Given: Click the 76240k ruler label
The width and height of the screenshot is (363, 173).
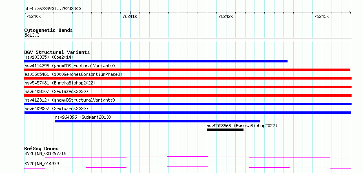Looking at the screenshot, I should pos(33,16).
